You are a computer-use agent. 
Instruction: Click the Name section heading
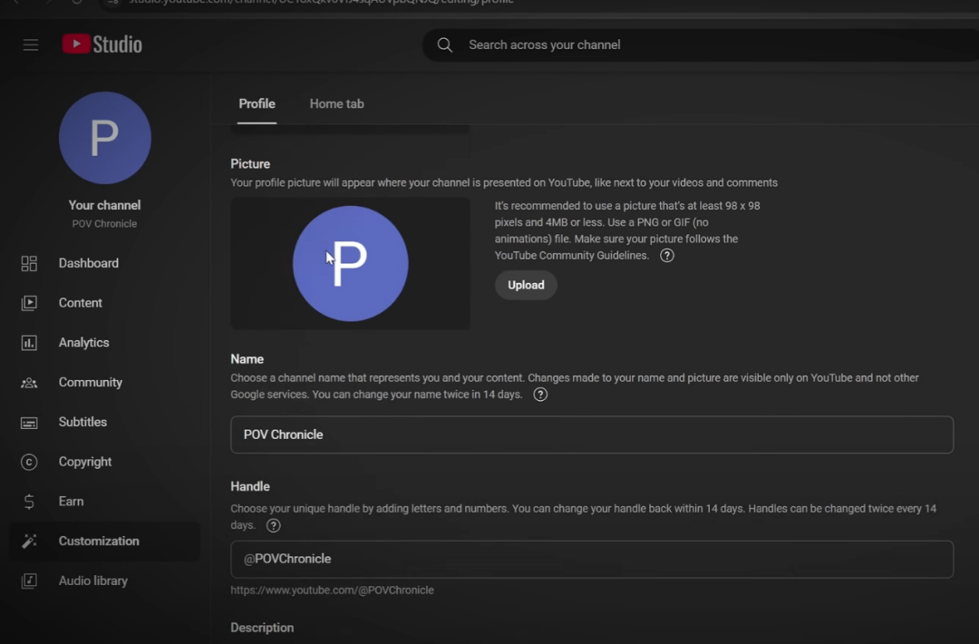point(247,359)
